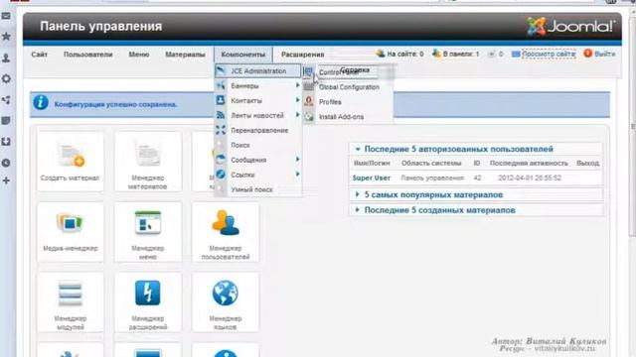
Task: Click the gear settings icon in sidebar
Action: (x=6, y=78)
